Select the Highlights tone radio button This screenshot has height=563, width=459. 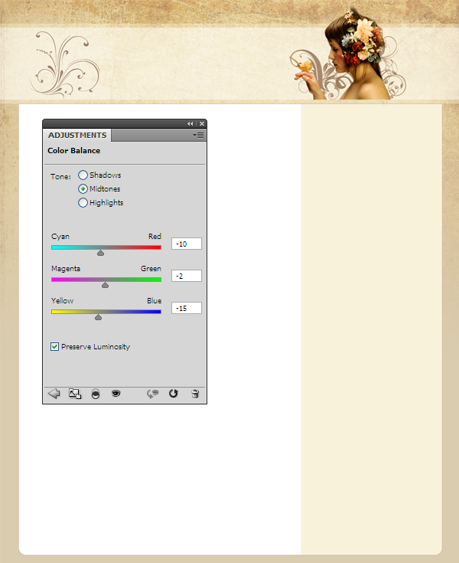click(83, 202)
